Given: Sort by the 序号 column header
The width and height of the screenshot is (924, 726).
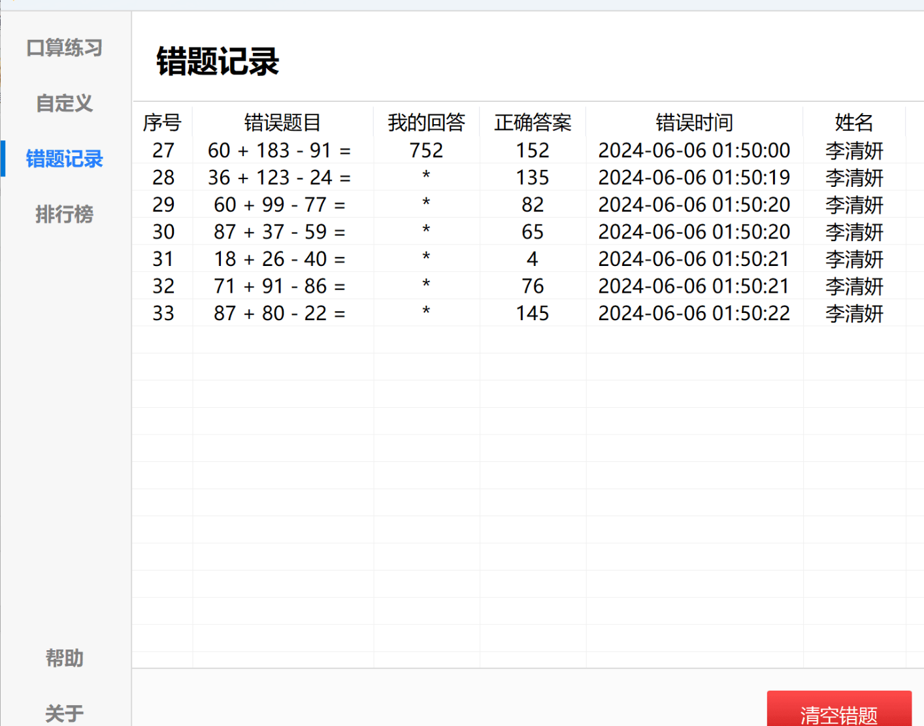Looking at the screenshot, I should point(162,122).
